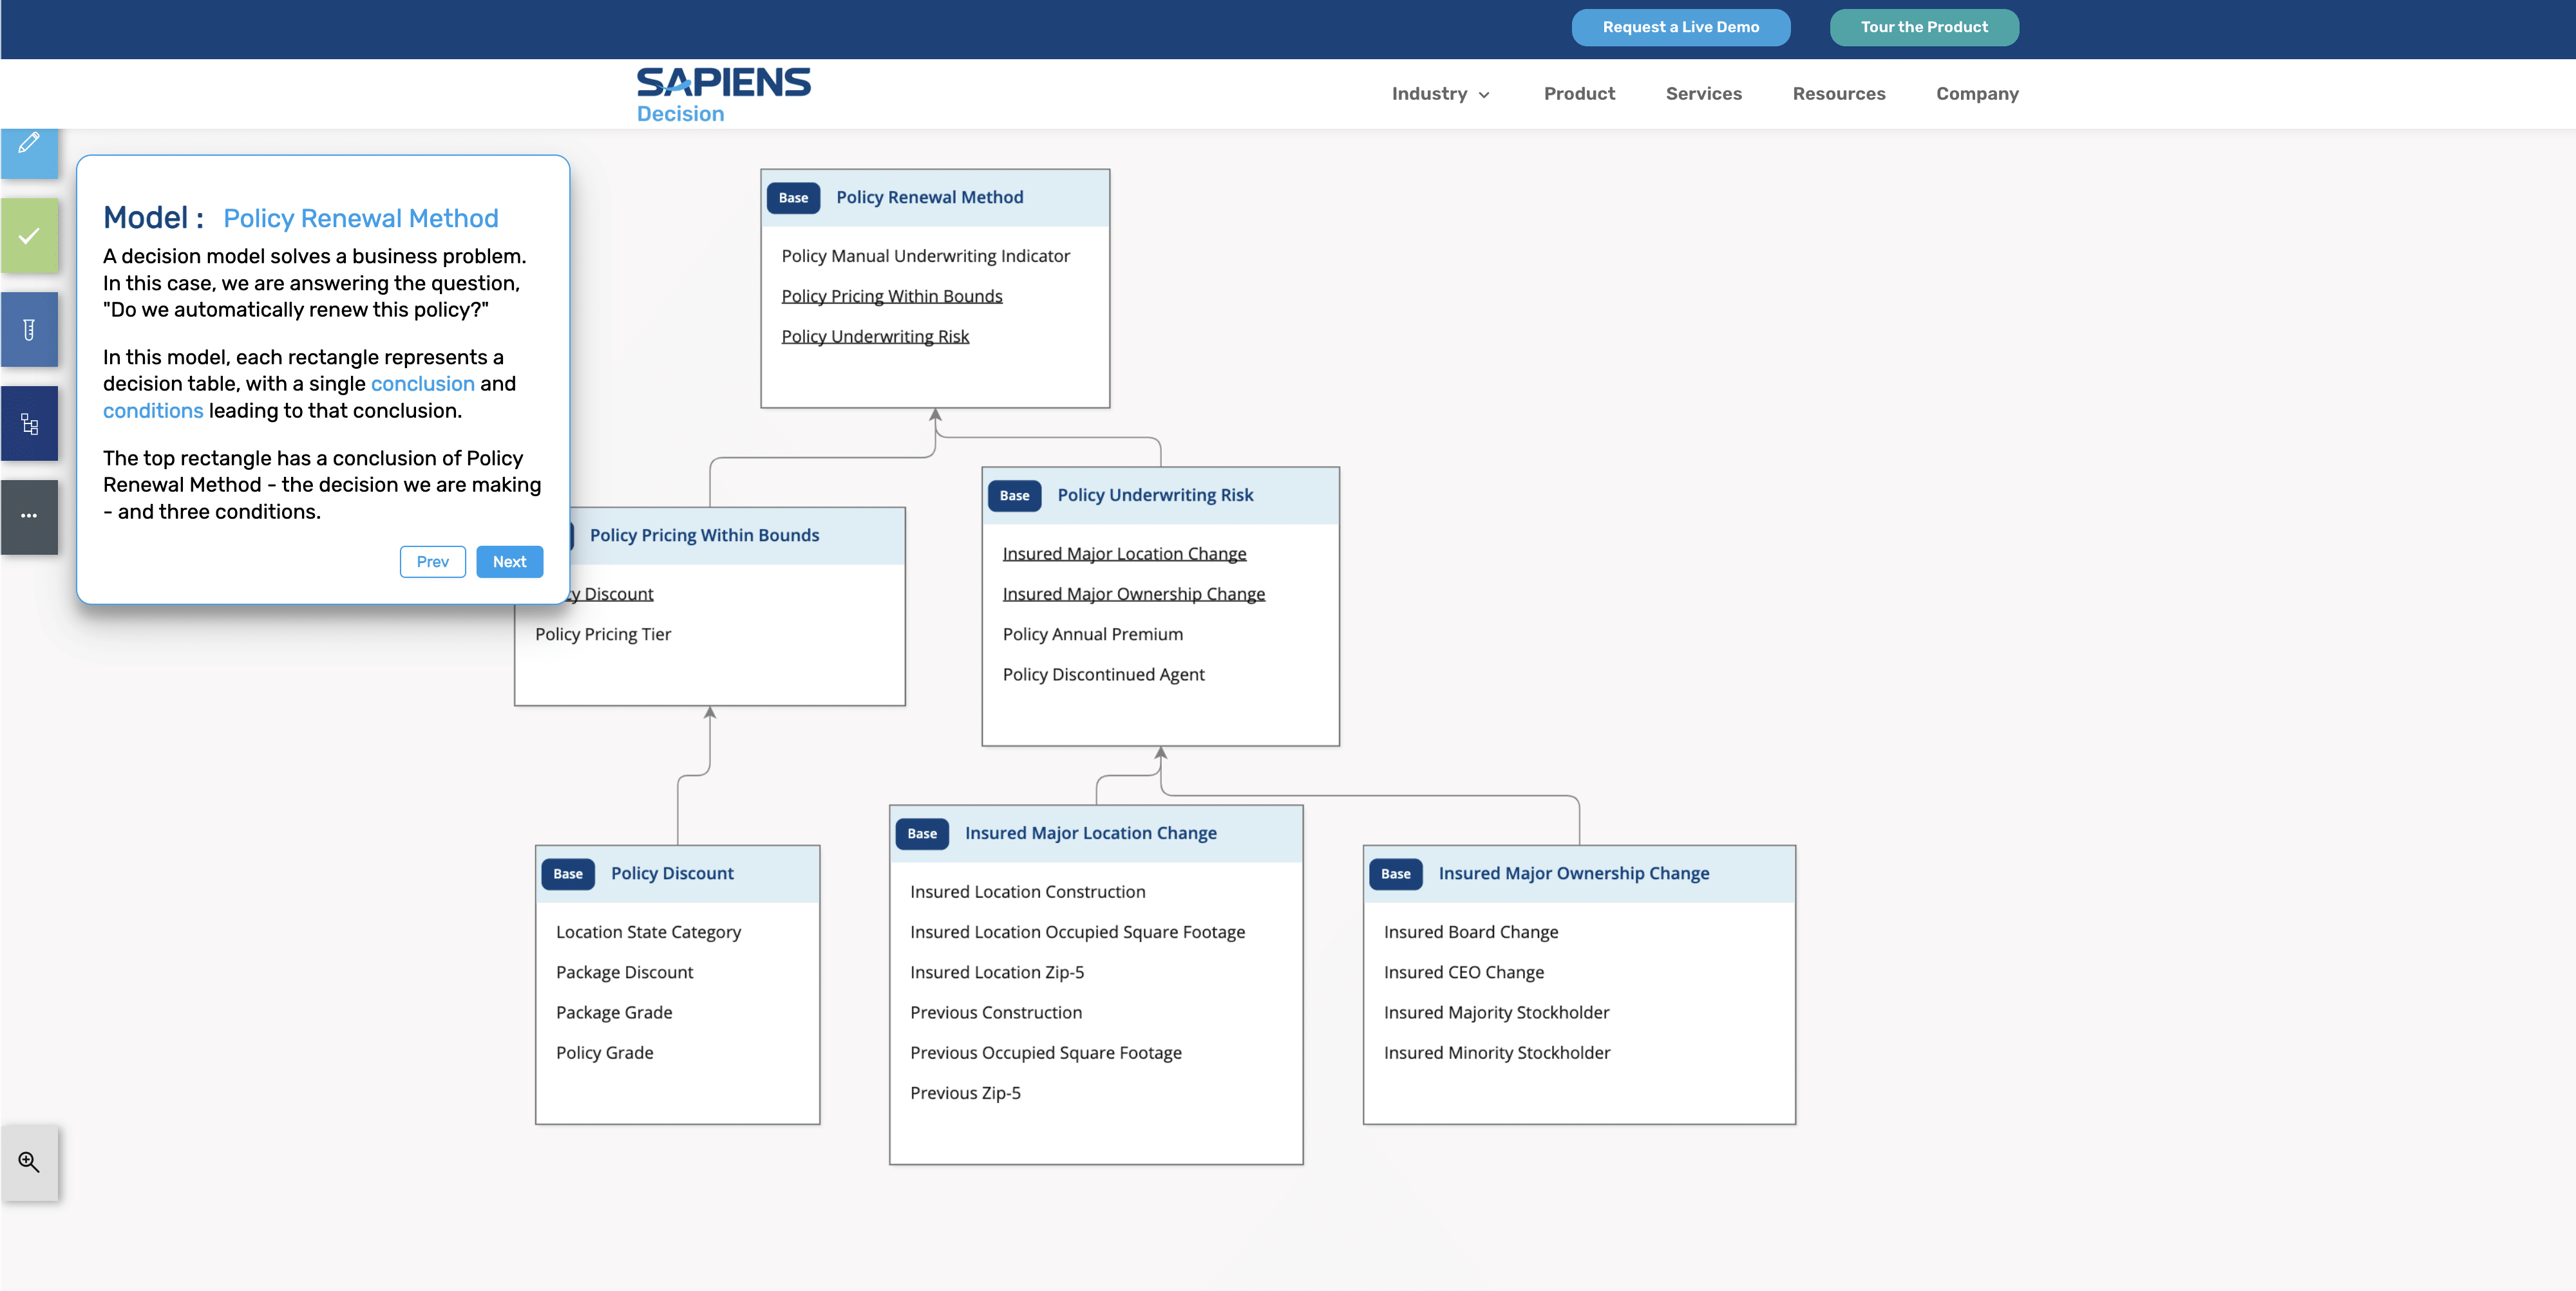Click Base badge on Insured Major Location Change
The image size is (2576, 1291).
(x=922, y=833)
